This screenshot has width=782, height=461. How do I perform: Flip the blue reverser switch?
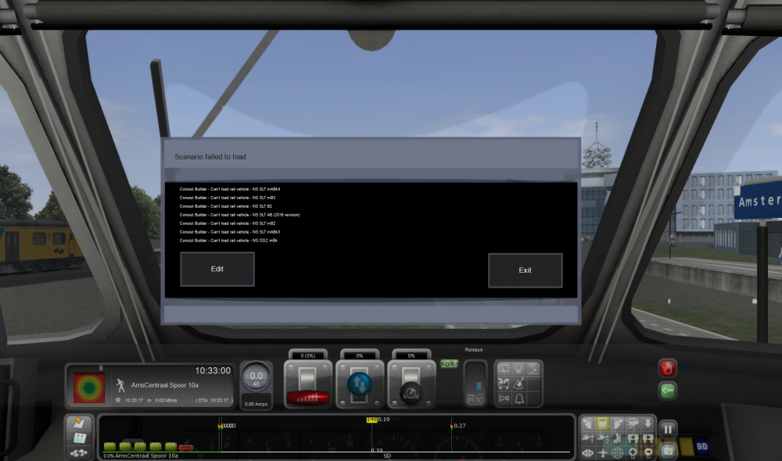click(x=360, y=383)
